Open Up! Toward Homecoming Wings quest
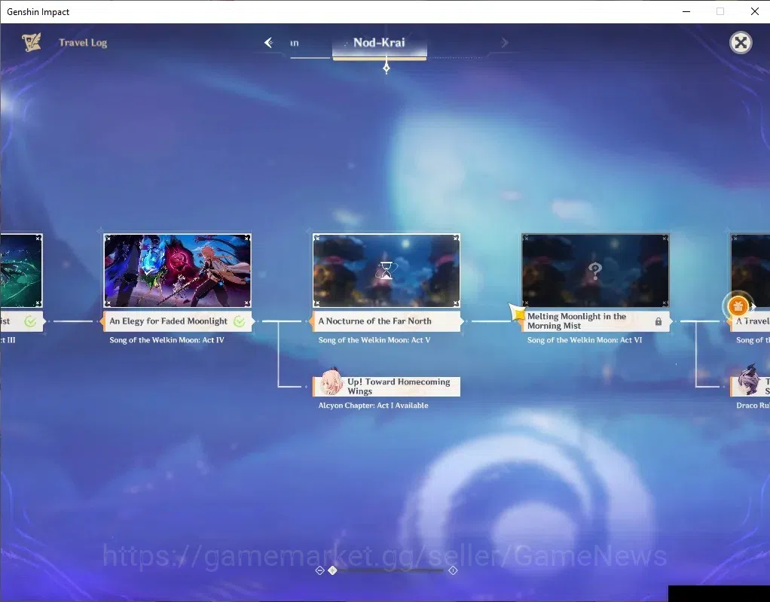 (387, 386)
